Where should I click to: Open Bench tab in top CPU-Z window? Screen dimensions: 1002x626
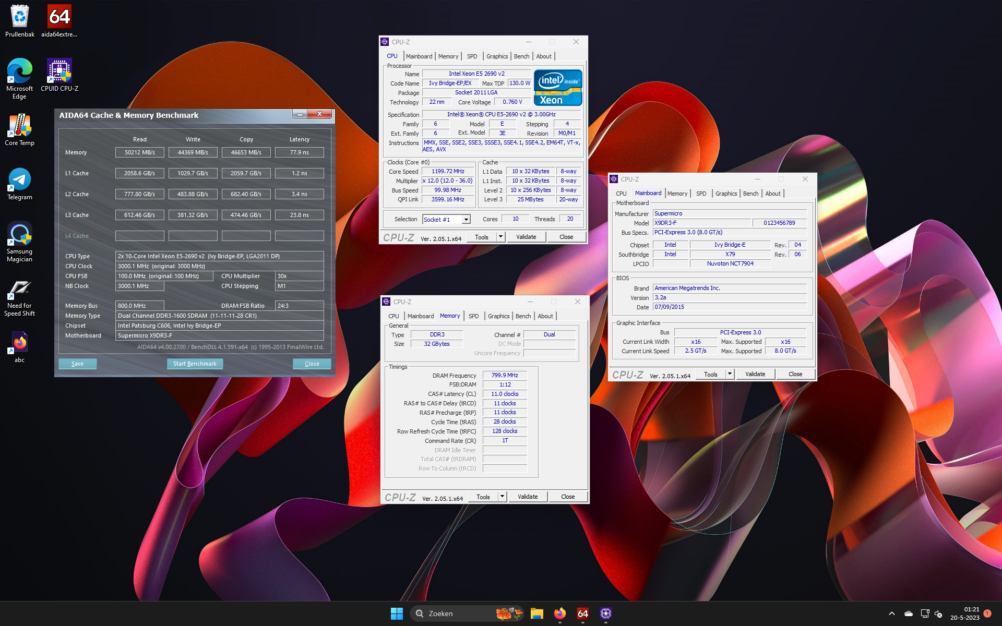521,56
